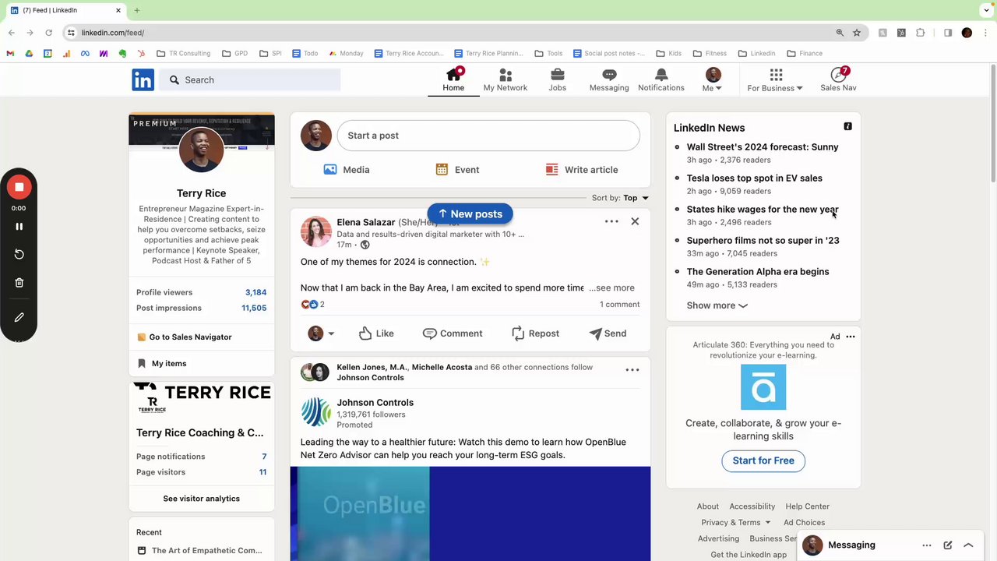View Profile viewers count 3,184
The image size is (997, 561).
point(255,292)
